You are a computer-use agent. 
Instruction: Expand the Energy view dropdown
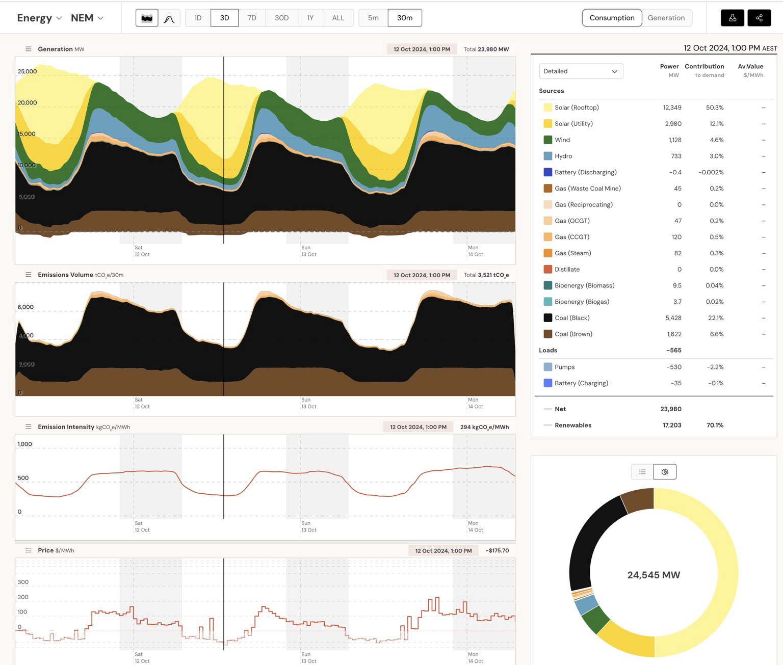[39, 18]
